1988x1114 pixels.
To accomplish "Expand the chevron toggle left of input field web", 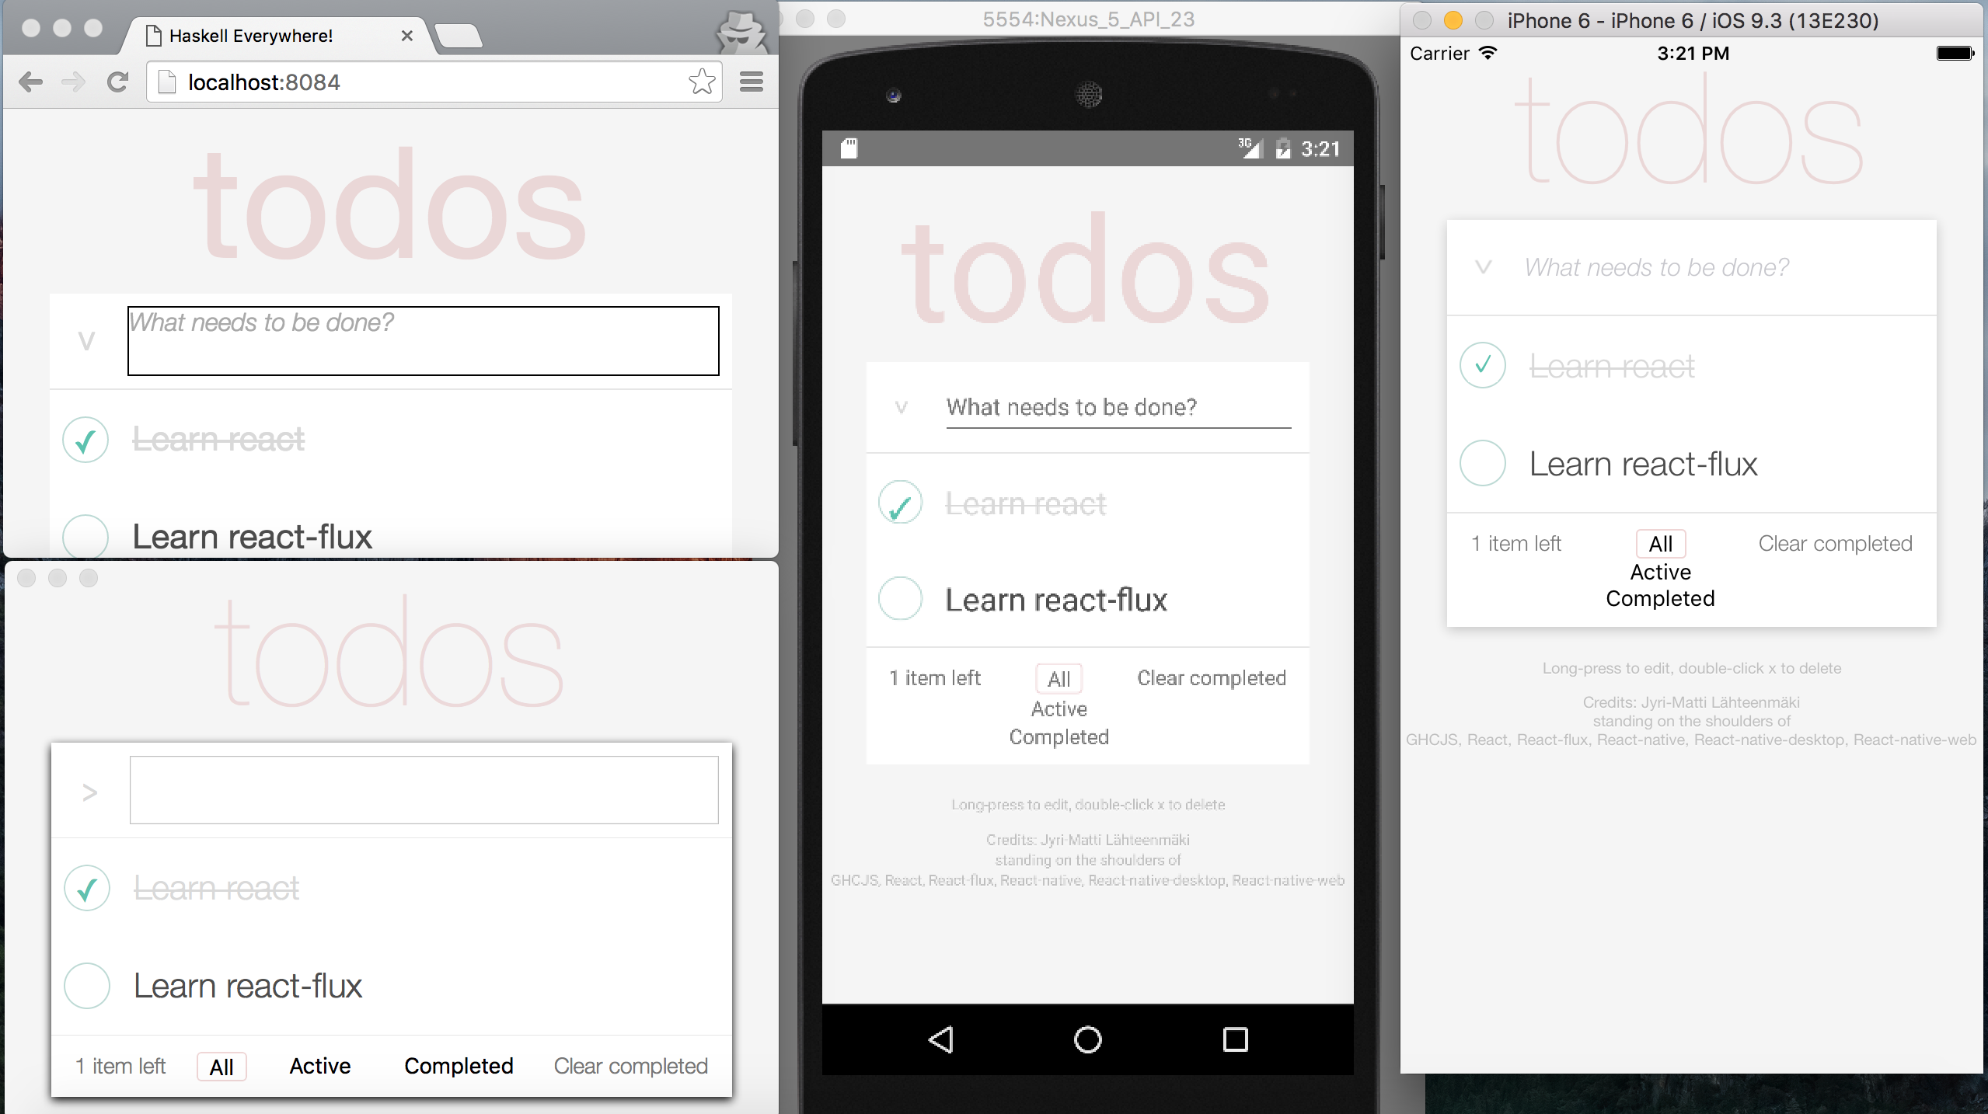I will [x=87, y=340].
